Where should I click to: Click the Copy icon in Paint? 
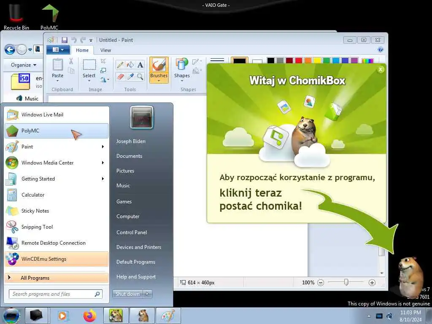point(71,71)
